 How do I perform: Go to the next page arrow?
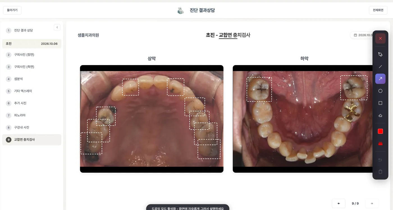[372, 204]
